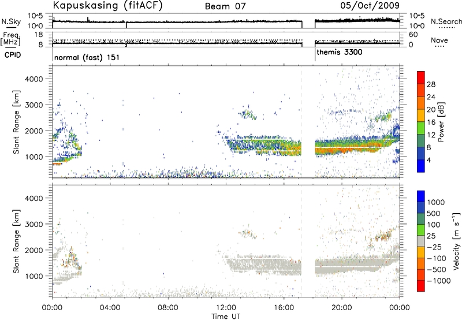Image resolution: width=462 pixels, height=320 pixels.
Task: Click the 'N.Search' legend label
Action: click(x=446, y=21)
